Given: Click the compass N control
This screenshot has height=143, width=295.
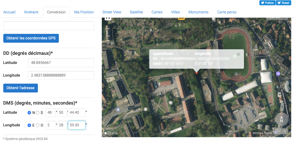Looking at the screenshot, I should (x=281, y=119).
